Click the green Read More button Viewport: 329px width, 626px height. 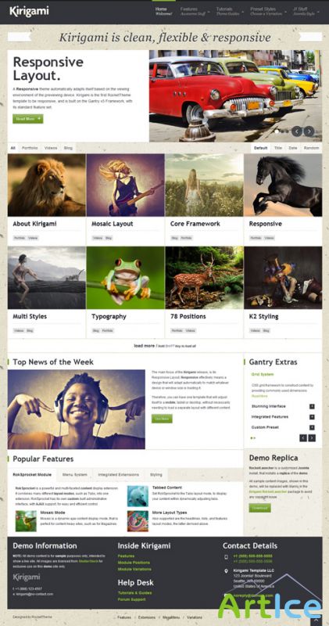pyautogui.click(x=28, y=119)
